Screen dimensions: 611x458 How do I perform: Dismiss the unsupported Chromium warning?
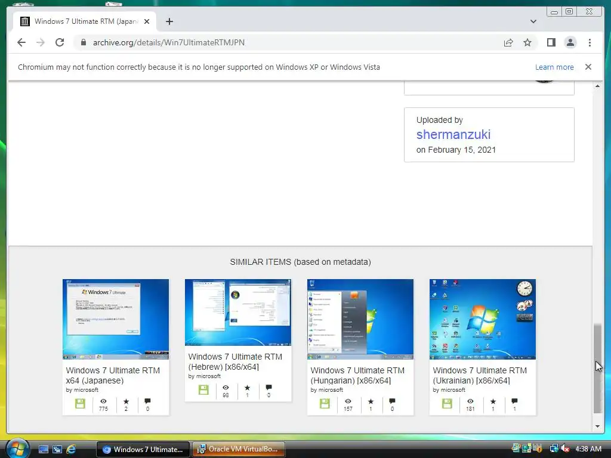point(588,67)
